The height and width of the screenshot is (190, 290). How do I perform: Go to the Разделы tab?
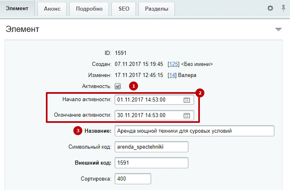(156, 9)
